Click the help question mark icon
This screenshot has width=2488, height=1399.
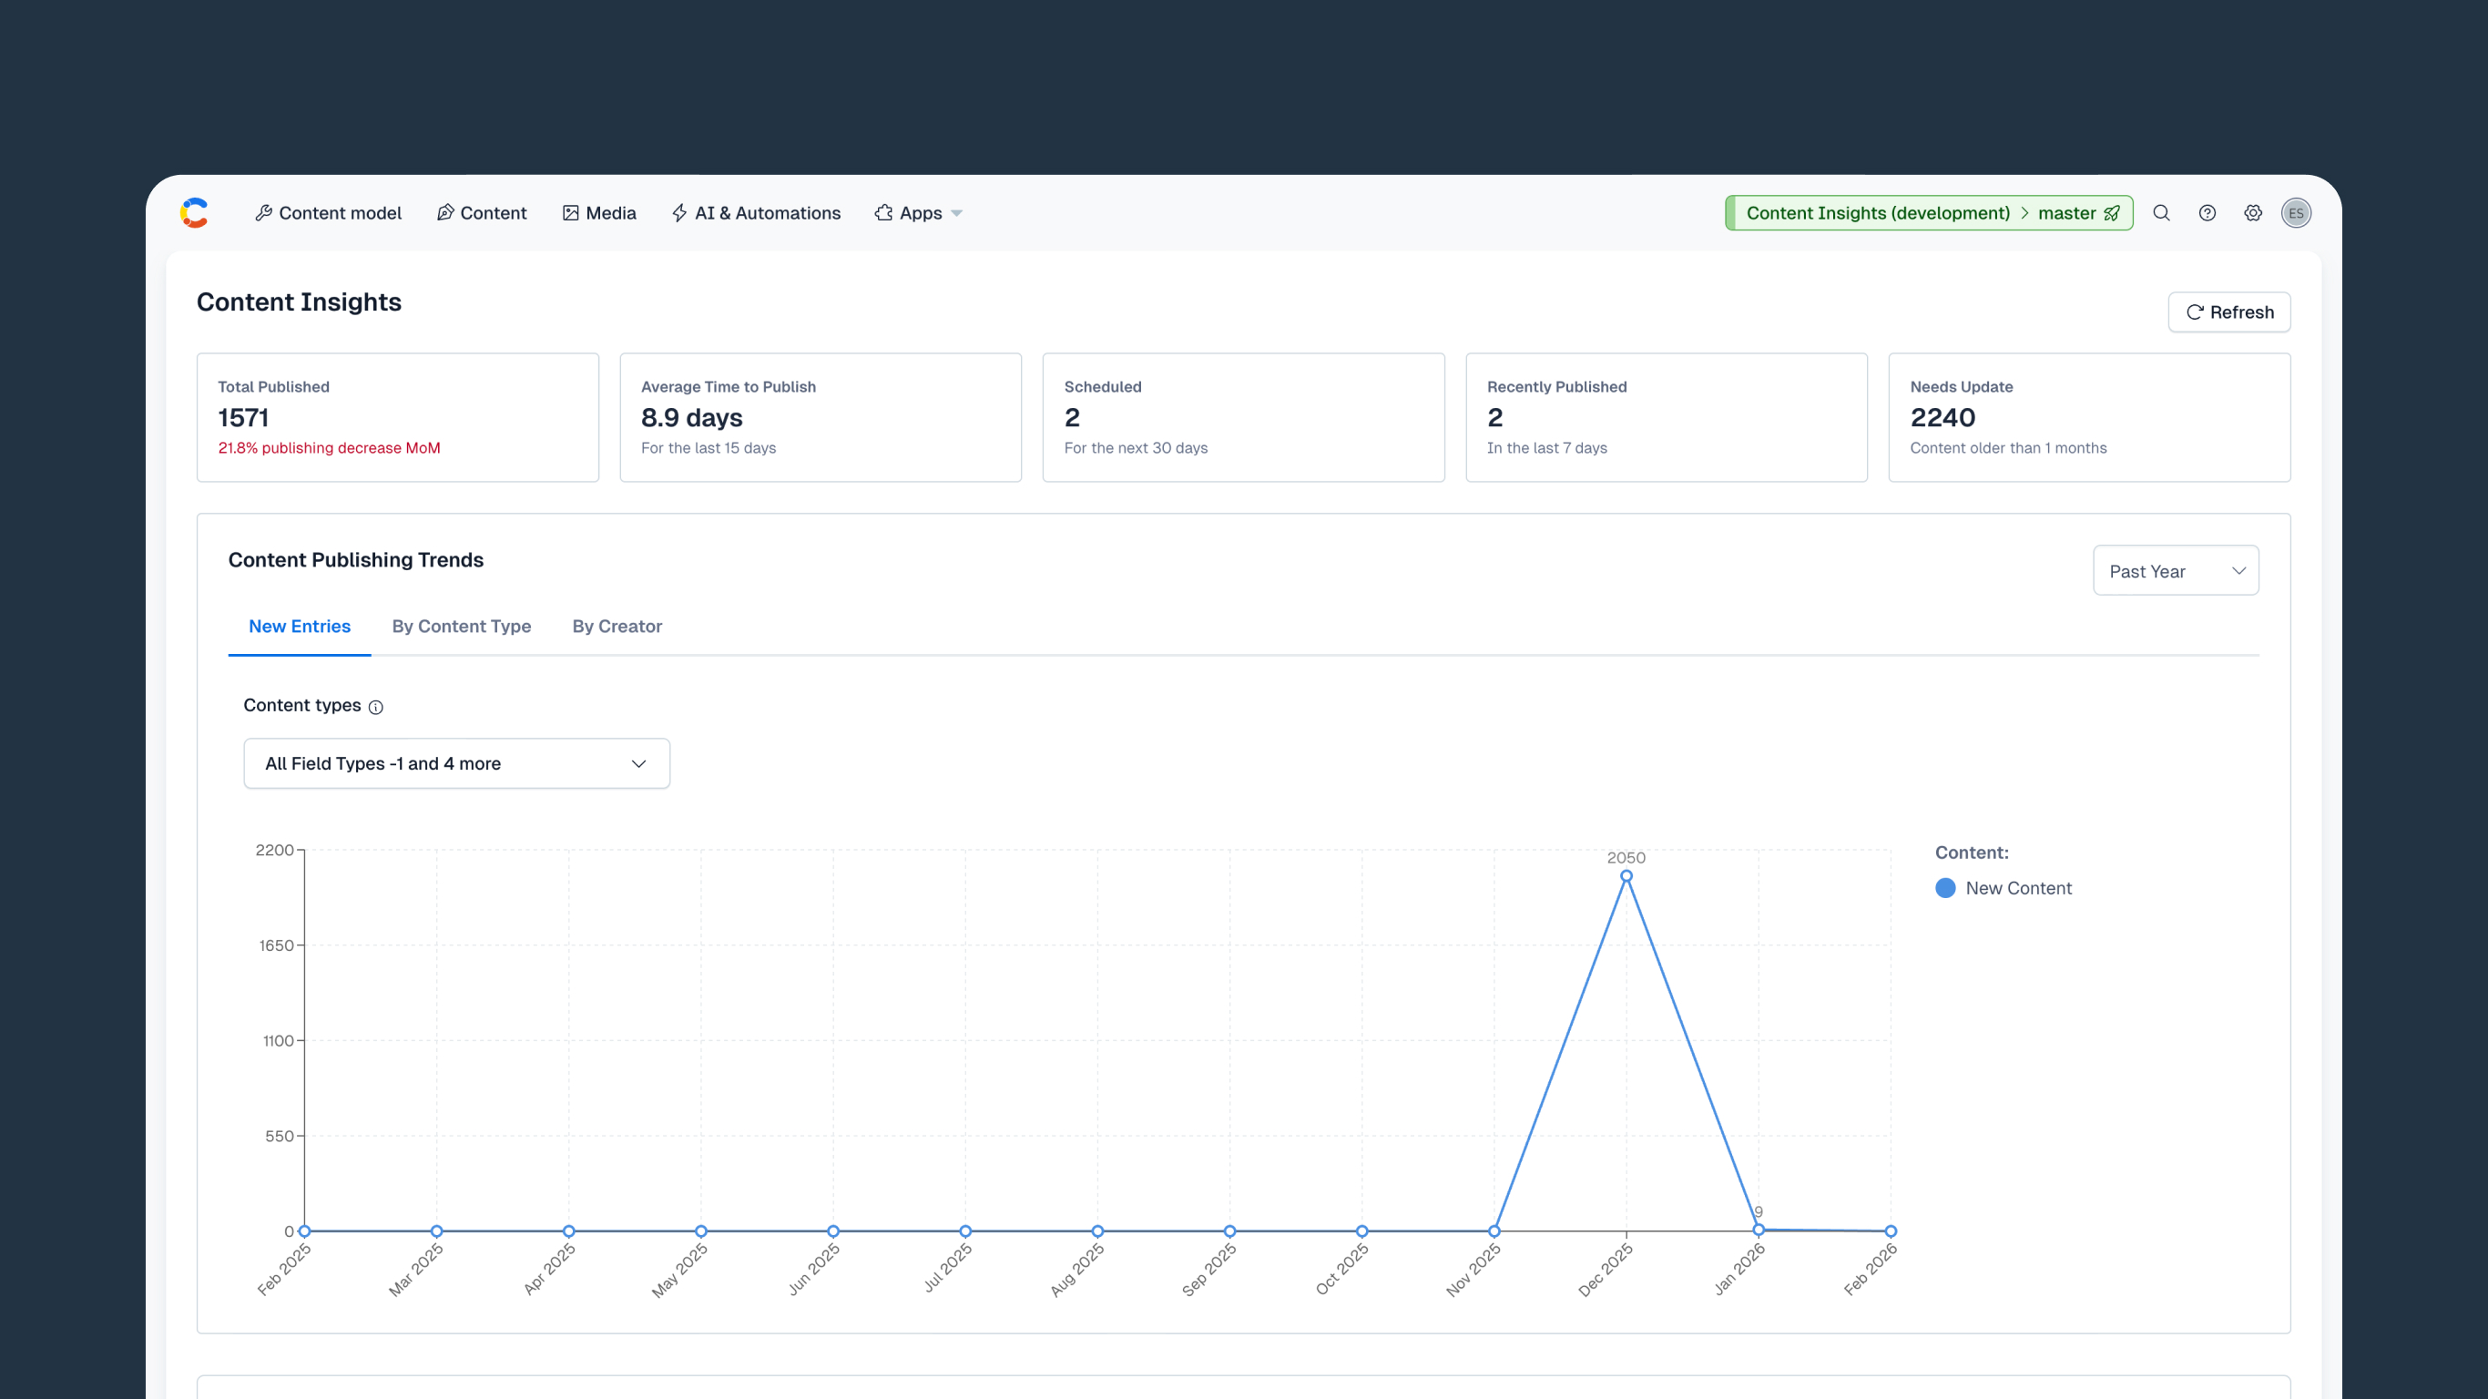pos(2207,212)
